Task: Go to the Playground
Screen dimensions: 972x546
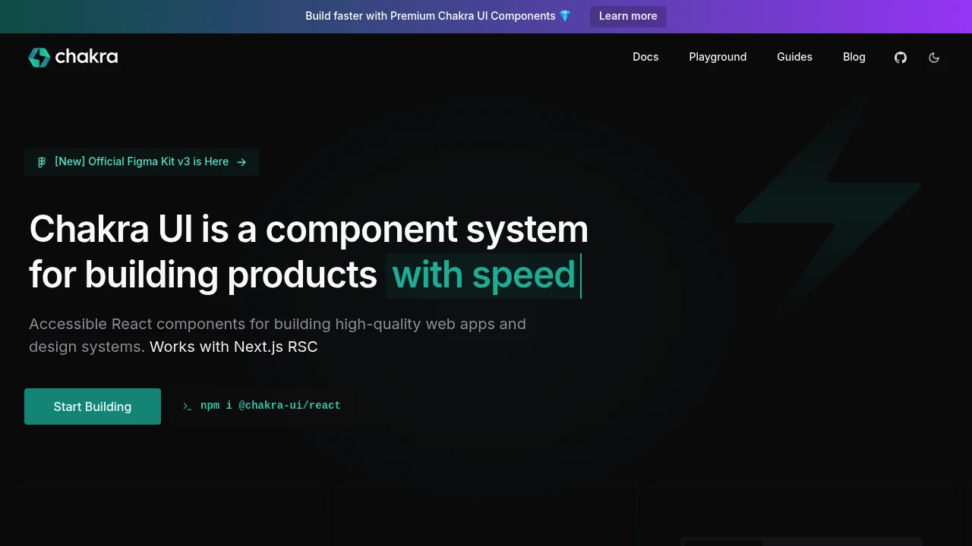Action: pos(718,57)
